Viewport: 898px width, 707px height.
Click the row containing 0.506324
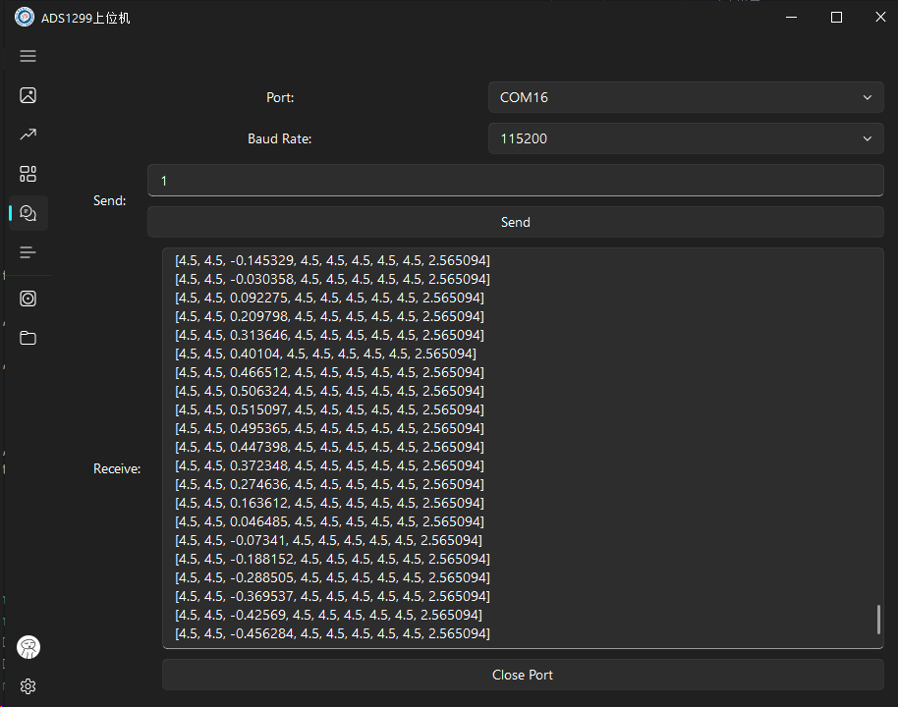(x=329, y=391)
